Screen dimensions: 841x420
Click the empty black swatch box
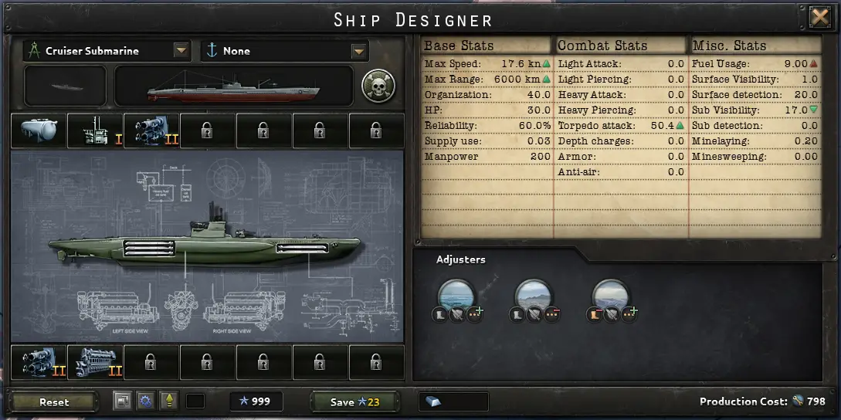pos(195,401)
